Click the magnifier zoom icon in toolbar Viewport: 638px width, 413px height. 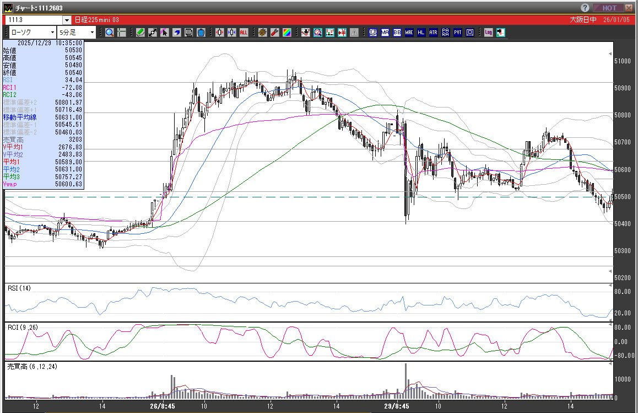(110, 33)
